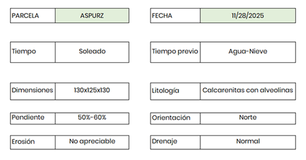Screen dimensions: 306x160
Task: Select the Norte orientation value cell
Action: pos(248,118)
